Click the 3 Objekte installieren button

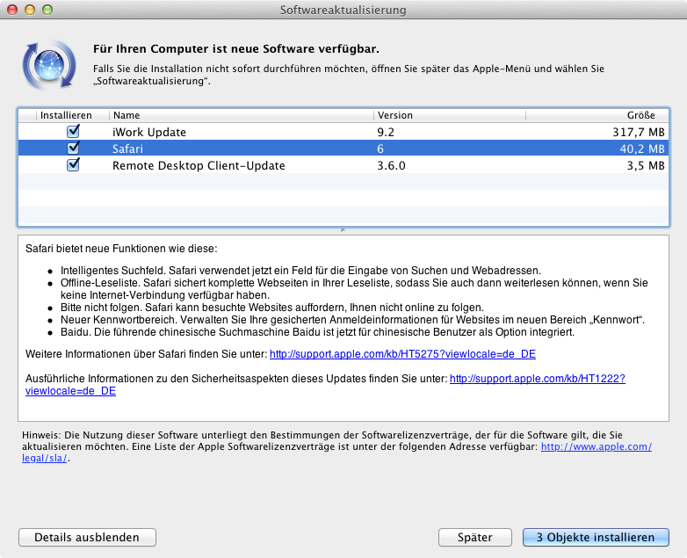pos(596,538)
